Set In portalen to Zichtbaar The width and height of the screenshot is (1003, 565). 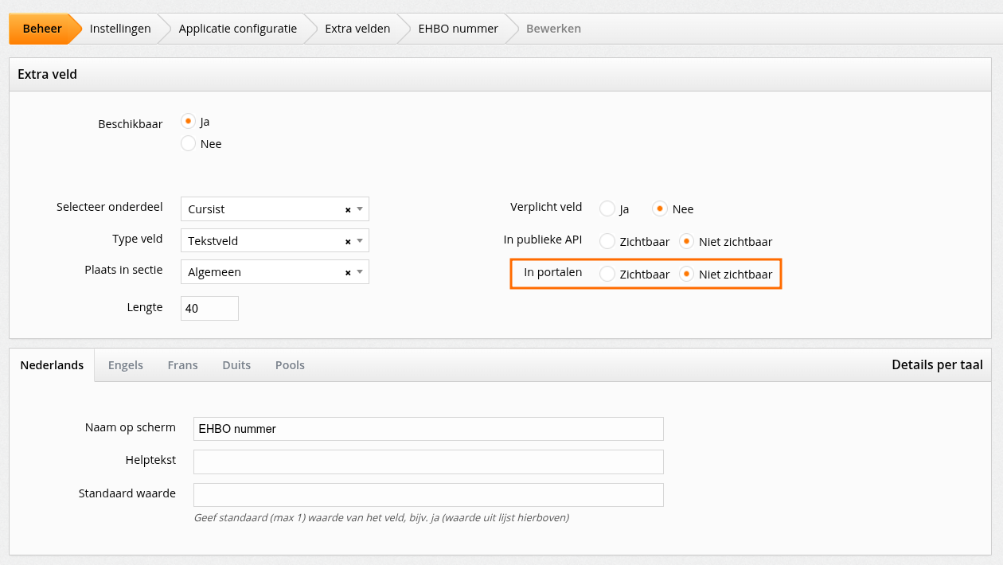tap(607, 275)
